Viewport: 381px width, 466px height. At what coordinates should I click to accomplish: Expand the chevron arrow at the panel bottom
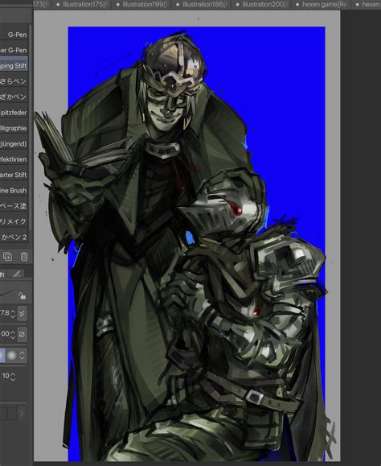pos(22,414)
